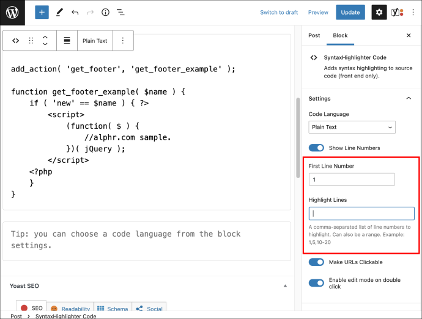The width and height of the screenshot is (422, 319).
Task: Open the WordPress logo menu
Action: coord(12,13)
